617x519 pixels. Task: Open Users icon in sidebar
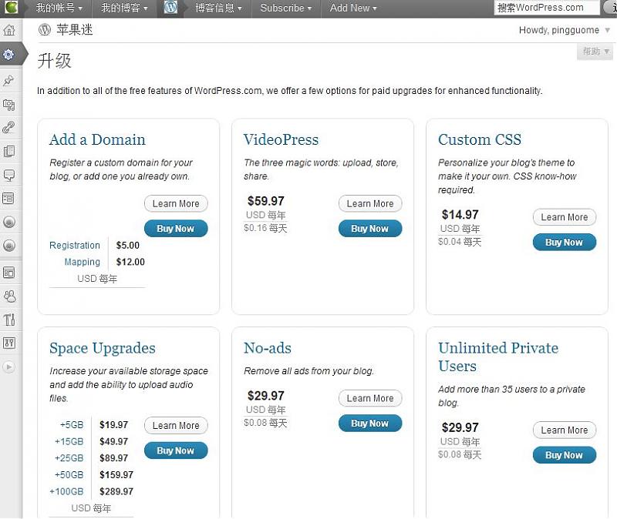click(x=9, y=296)
